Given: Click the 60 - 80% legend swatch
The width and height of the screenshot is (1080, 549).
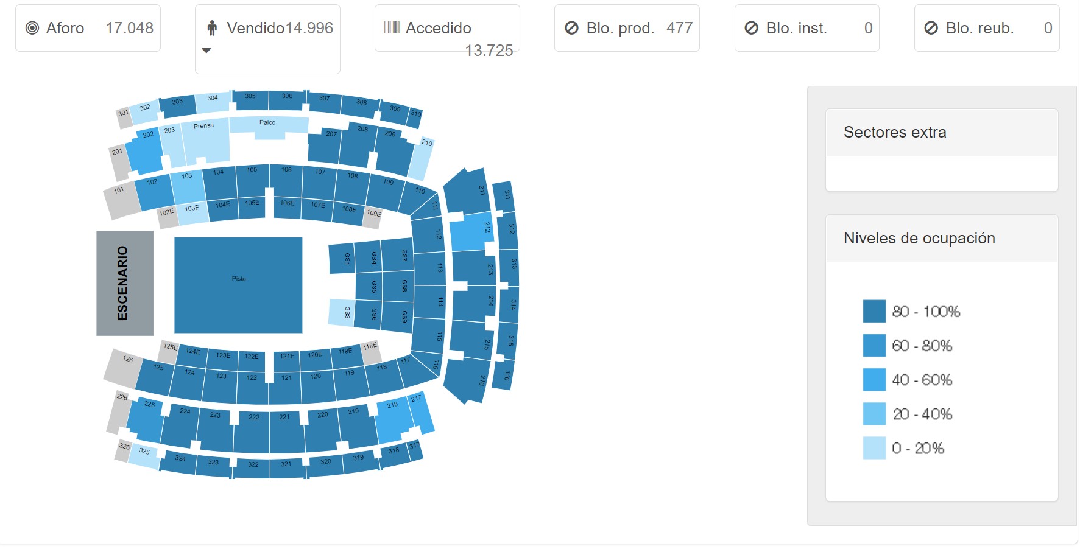Looking at the screenshot, I should pos(874,345).
